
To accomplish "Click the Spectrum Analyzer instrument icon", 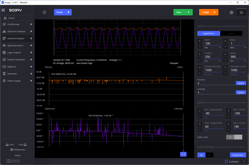I will [x=4, y=31].
